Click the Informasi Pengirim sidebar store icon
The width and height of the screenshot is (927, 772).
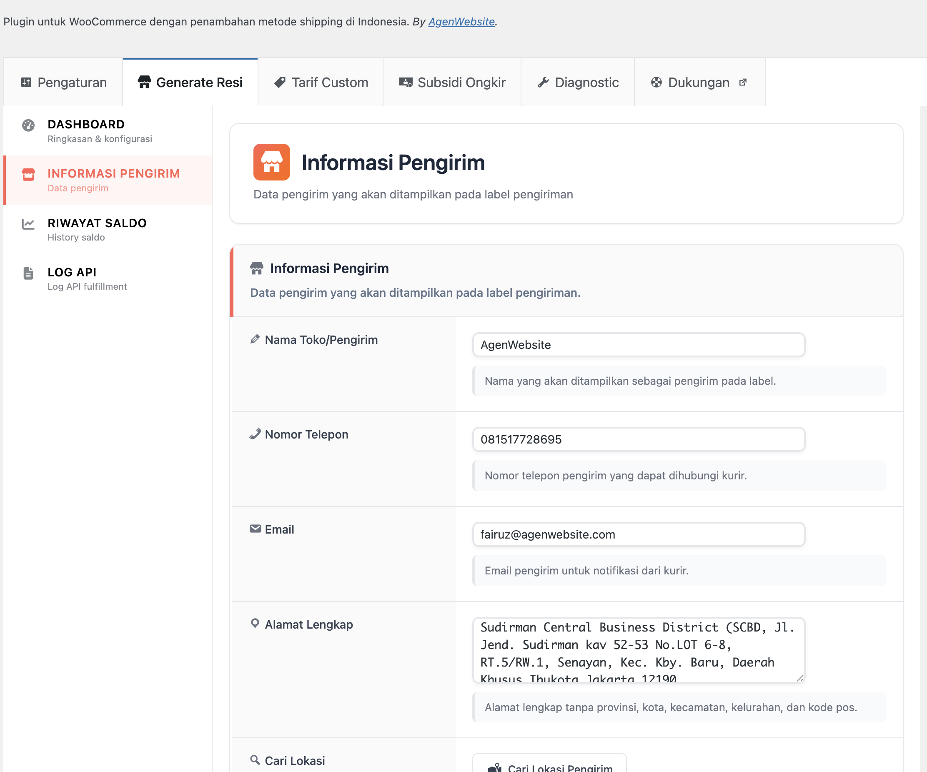pyautogui.click(x=28, y=174)
